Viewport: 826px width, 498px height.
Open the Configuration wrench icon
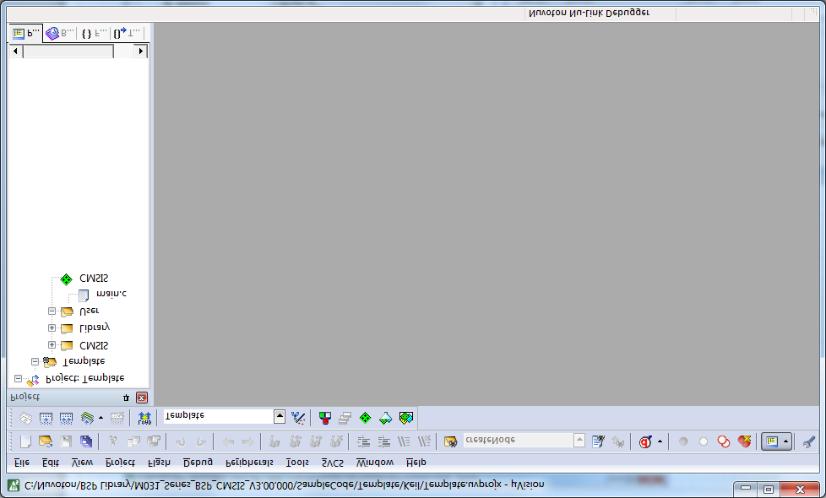(808, 441)
